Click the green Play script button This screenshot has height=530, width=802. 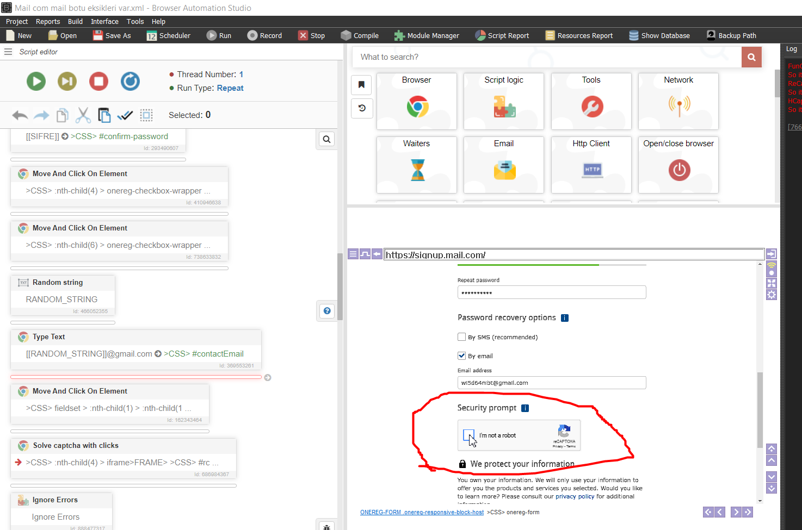(36, 82)
